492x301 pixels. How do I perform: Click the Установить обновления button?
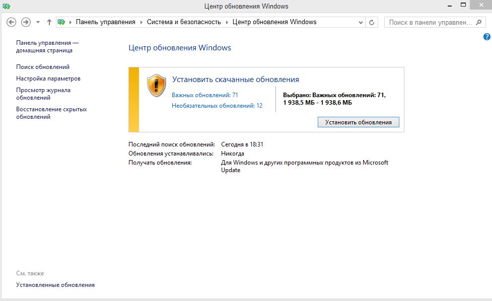click(x=359, y=122)
